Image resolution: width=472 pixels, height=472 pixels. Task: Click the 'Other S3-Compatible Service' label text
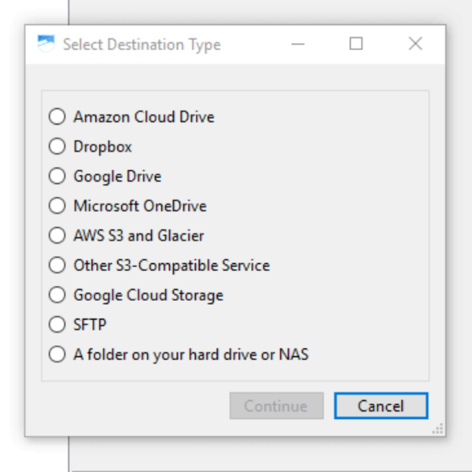point(172,266)
